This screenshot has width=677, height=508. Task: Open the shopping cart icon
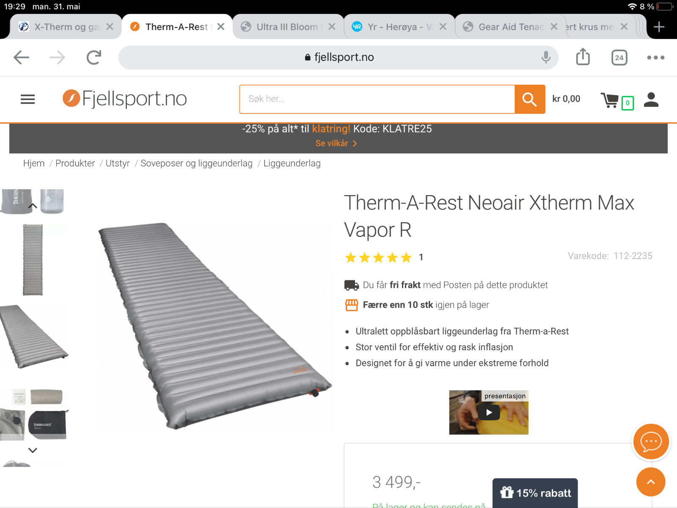[610, 100]
